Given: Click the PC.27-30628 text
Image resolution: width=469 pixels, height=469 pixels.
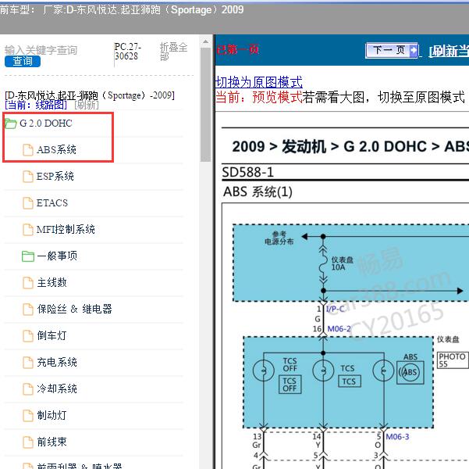Looking at the screenshot, I should coord(128,52).
